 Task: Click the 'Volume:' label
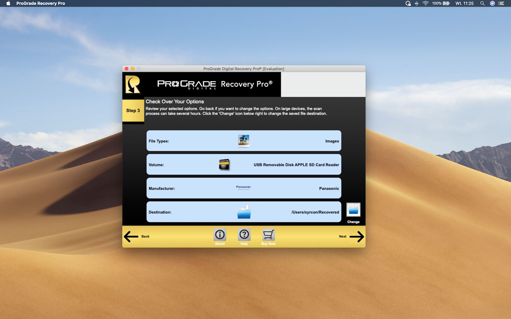[x=156, y=165]
